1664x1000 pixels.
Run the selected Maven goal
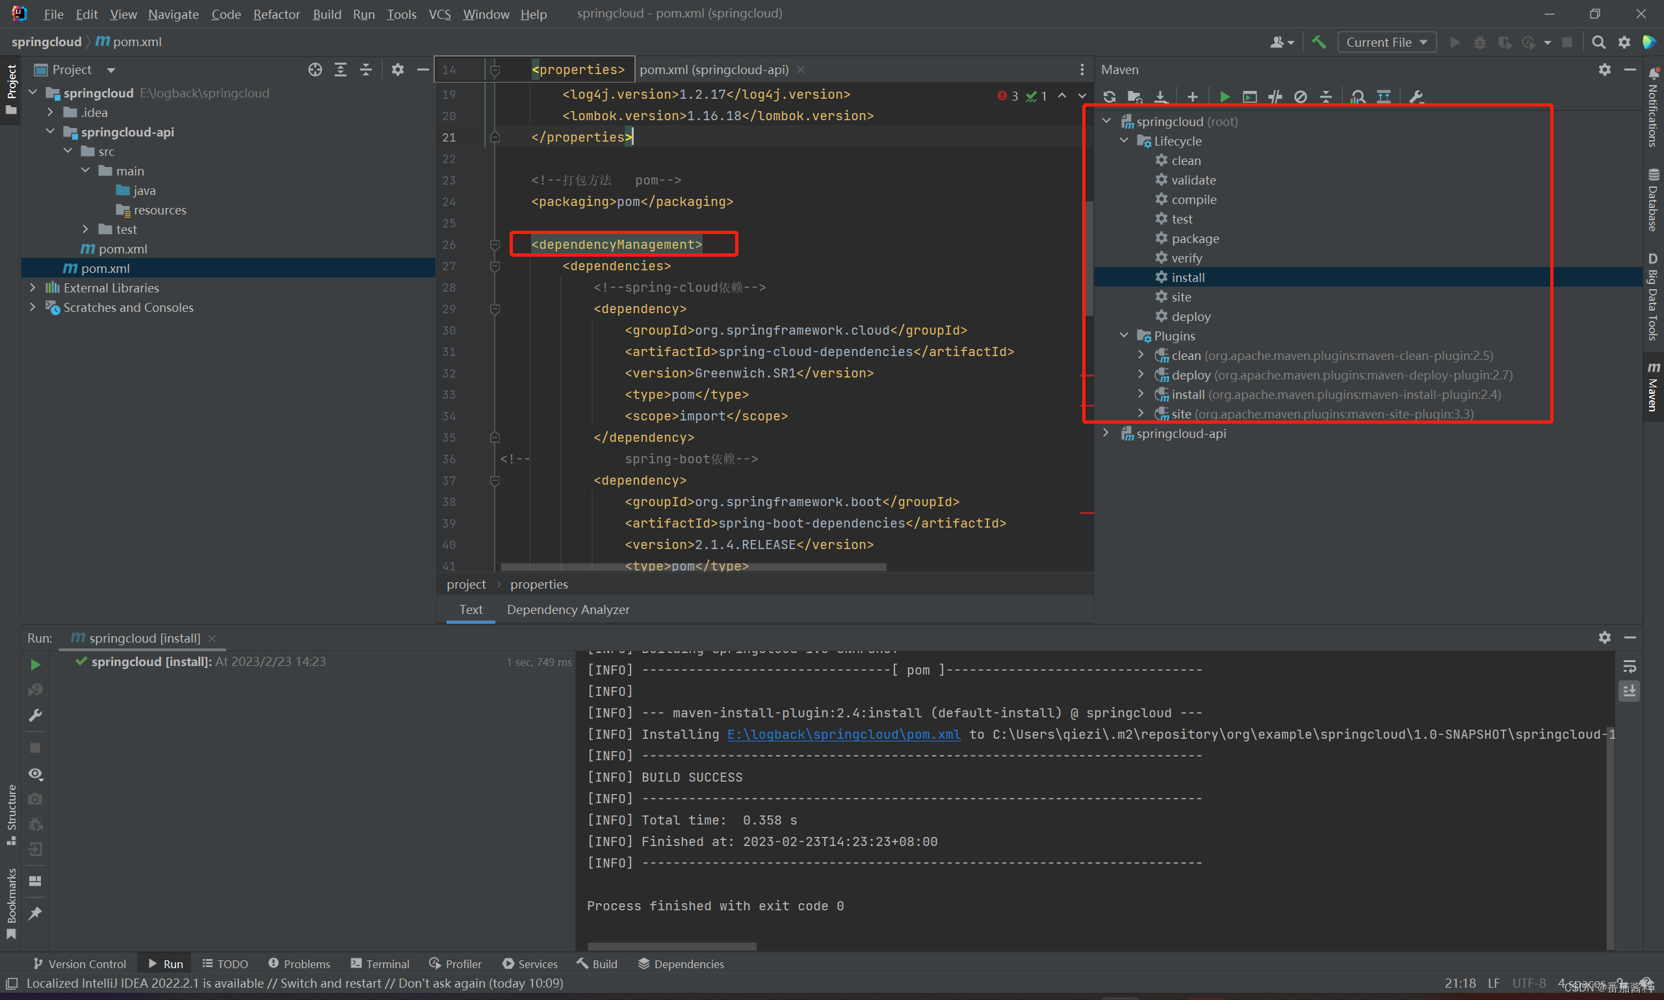coord(1225,96)
